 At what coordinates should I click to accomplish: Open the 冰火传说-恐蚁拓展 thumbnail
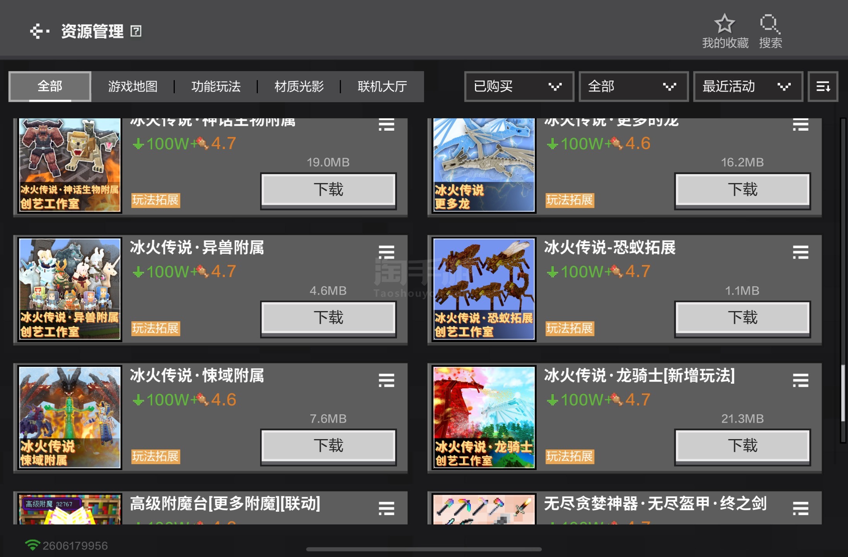484,289
